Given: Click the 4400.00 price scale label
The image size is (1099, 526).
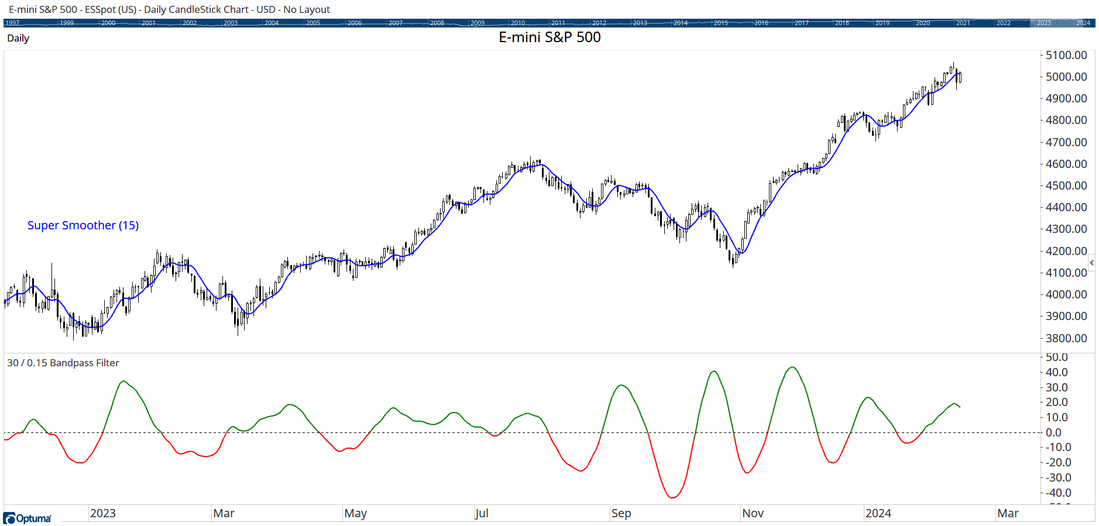Looking at the screenshot, I should tap(1066, 207).
